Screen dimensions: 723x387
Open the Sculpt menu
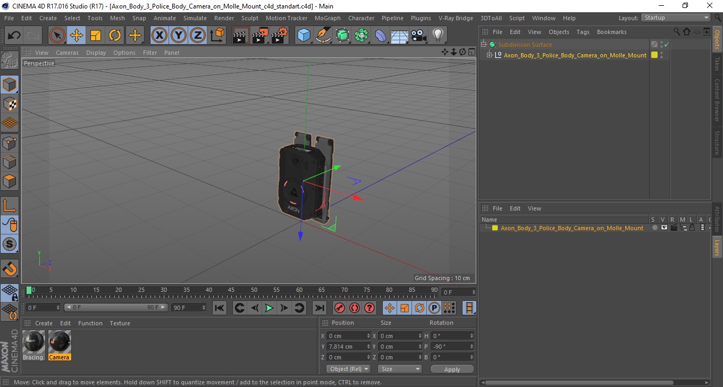point(250,18)
